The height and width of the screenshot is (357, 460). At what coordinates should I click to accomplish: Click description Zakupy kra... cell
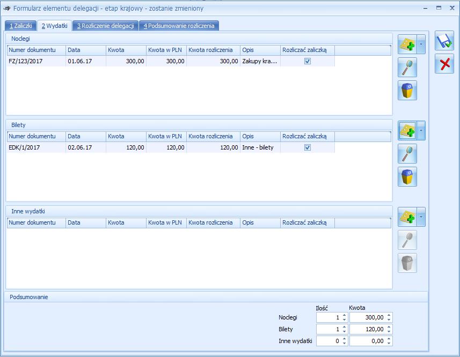(x=260, y=61)
